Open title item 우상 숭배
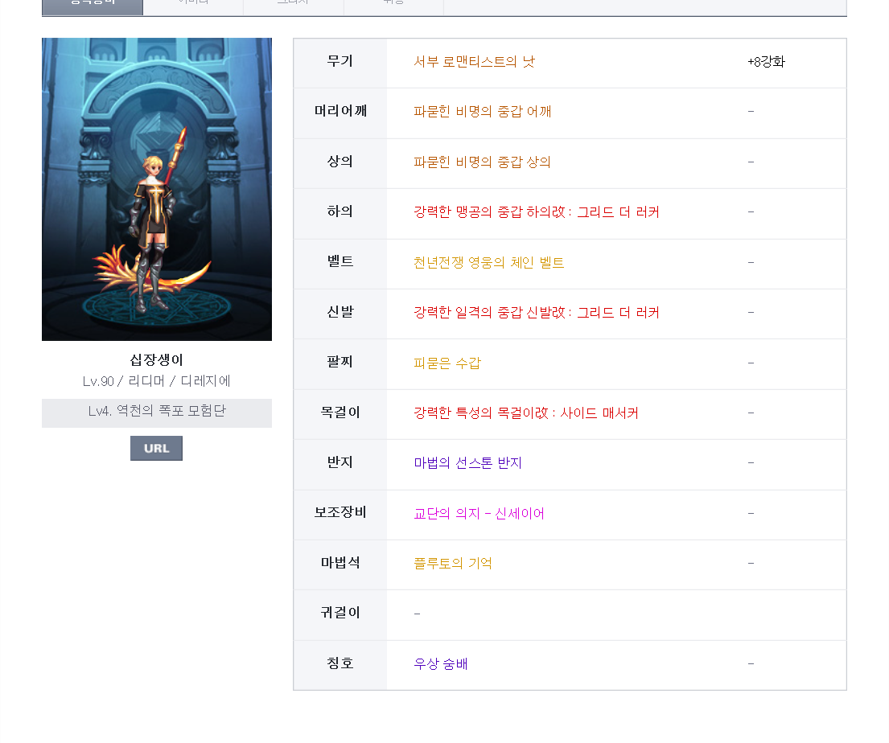 point(441,663)
